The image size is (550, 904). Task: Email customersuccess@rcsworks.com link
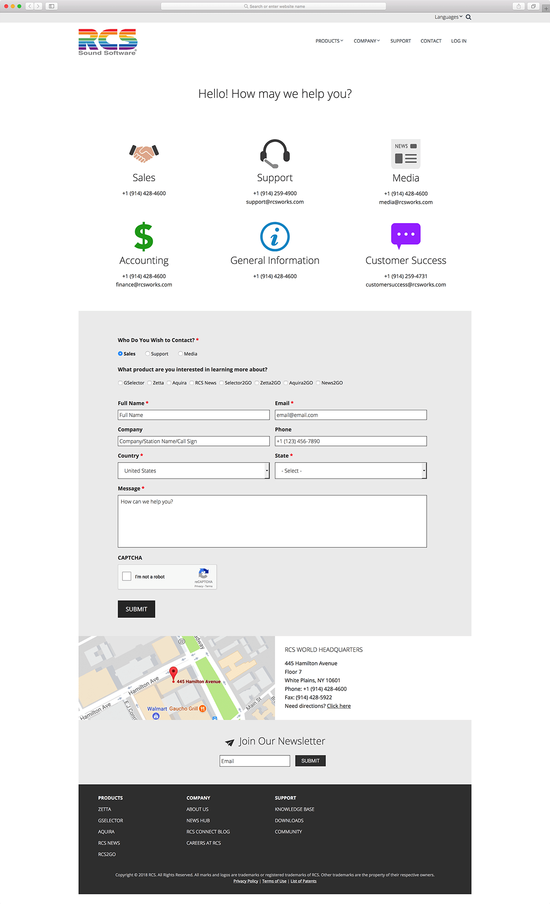coord(406,285)
